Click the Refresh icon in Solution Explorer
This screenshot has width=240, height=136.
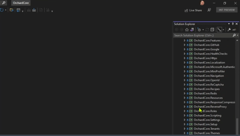pos(207,30)
